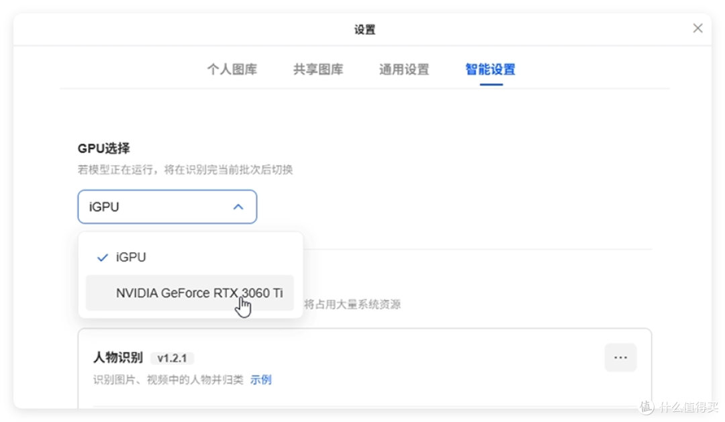Collapse the GPU选择 dropdown showing iGPU
Viewport: 725px width, 422px height.
(167, 207)
